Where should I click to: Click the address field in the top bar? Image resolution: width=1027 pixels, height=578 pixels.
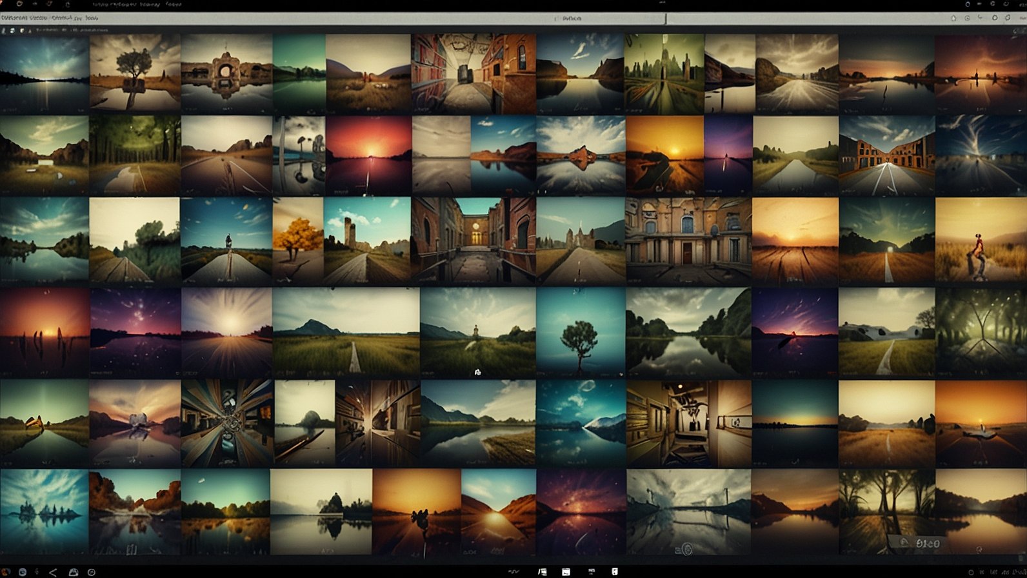click(x=606, y=19)
